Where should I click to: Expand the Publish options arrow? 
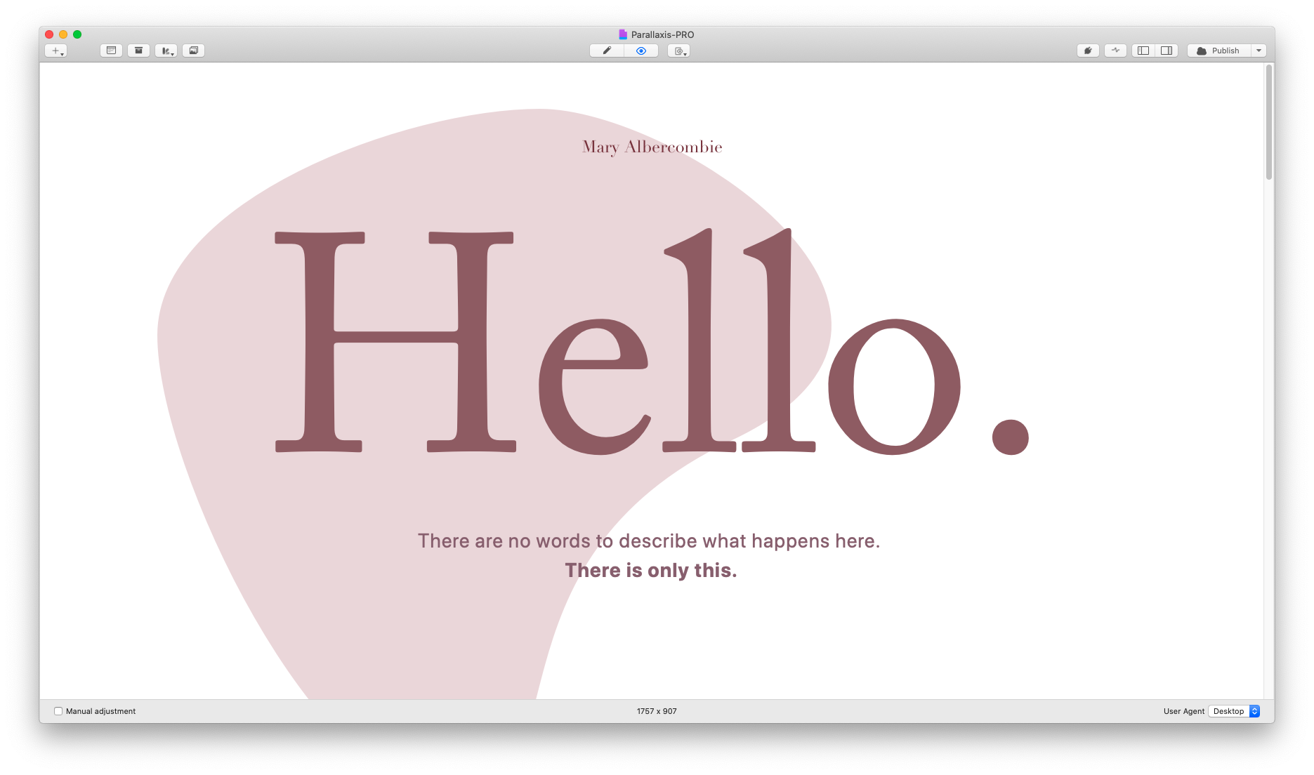[x=1259, y=51]
